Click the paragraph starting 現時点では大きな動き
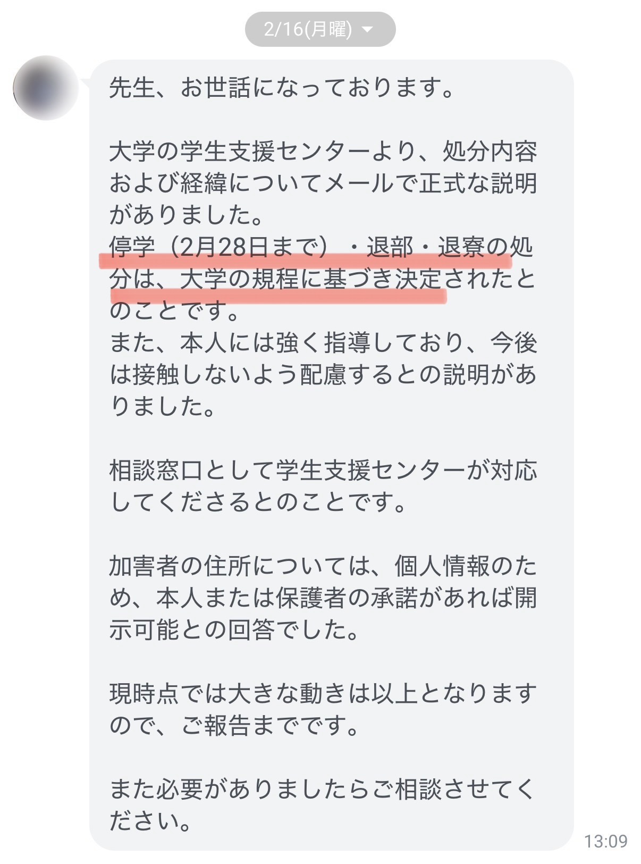This screenshot has width=641, height=864. point(323,710)
